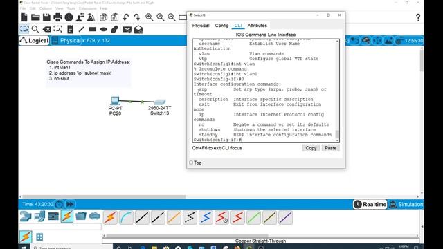Pick the Delete tool
443x249 pixels.
pos(46,29)
